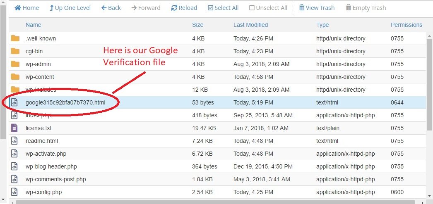Click the wp-comments-post.php file icon

(14, 179)
